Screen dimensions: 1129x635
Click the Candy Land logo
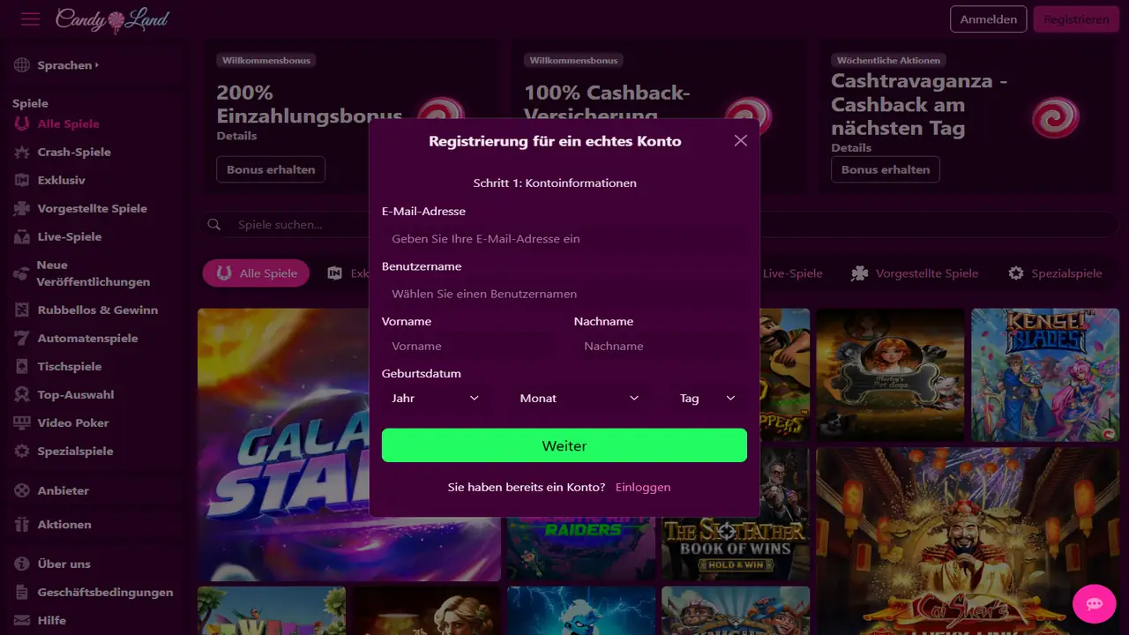coord(112,19)
